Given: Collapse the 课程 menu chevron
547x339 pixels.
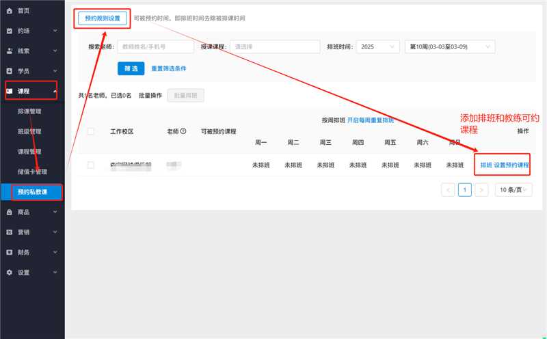Looking at the screenshot, I should point(55,91).
